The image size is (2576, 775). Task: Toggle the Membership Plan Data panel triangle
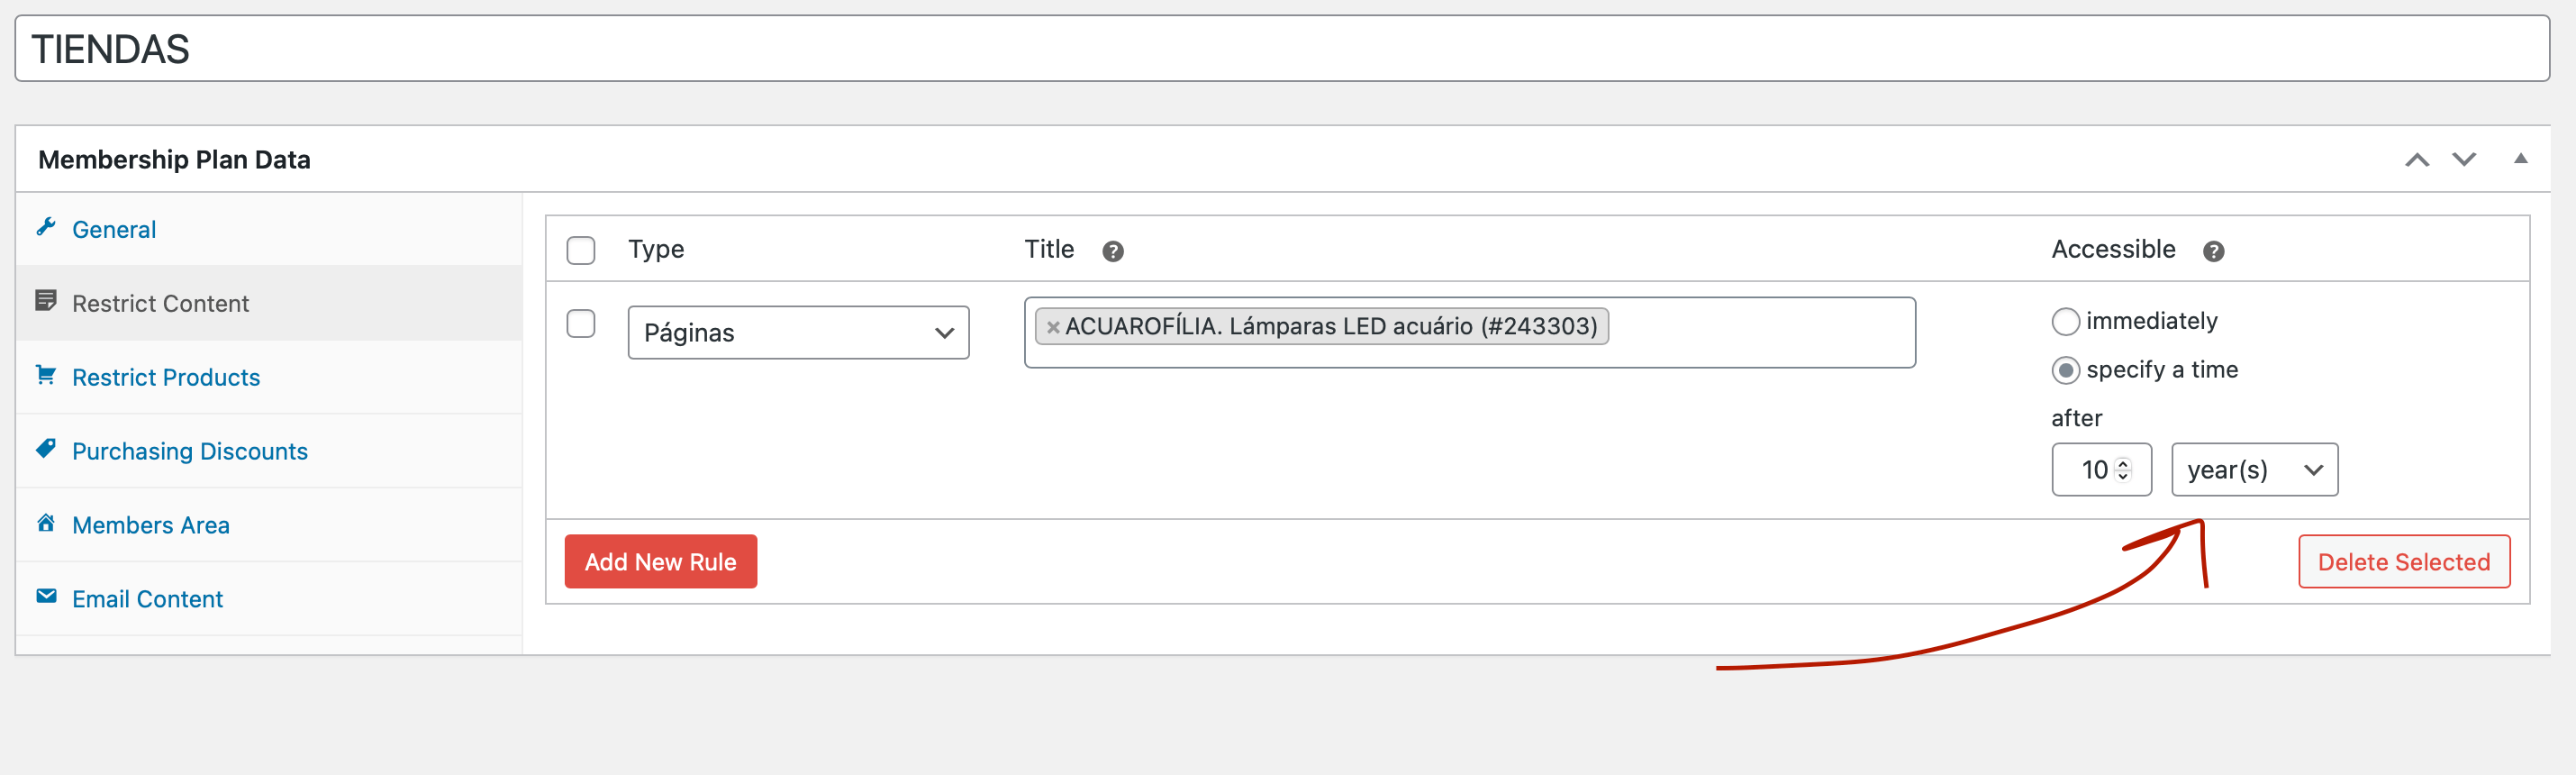pos(2520,159)
